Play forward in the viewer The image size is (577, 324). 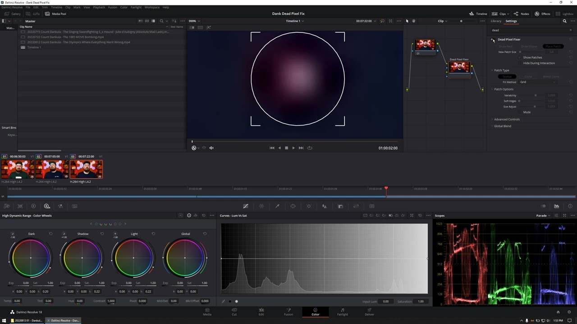(293, 148)
